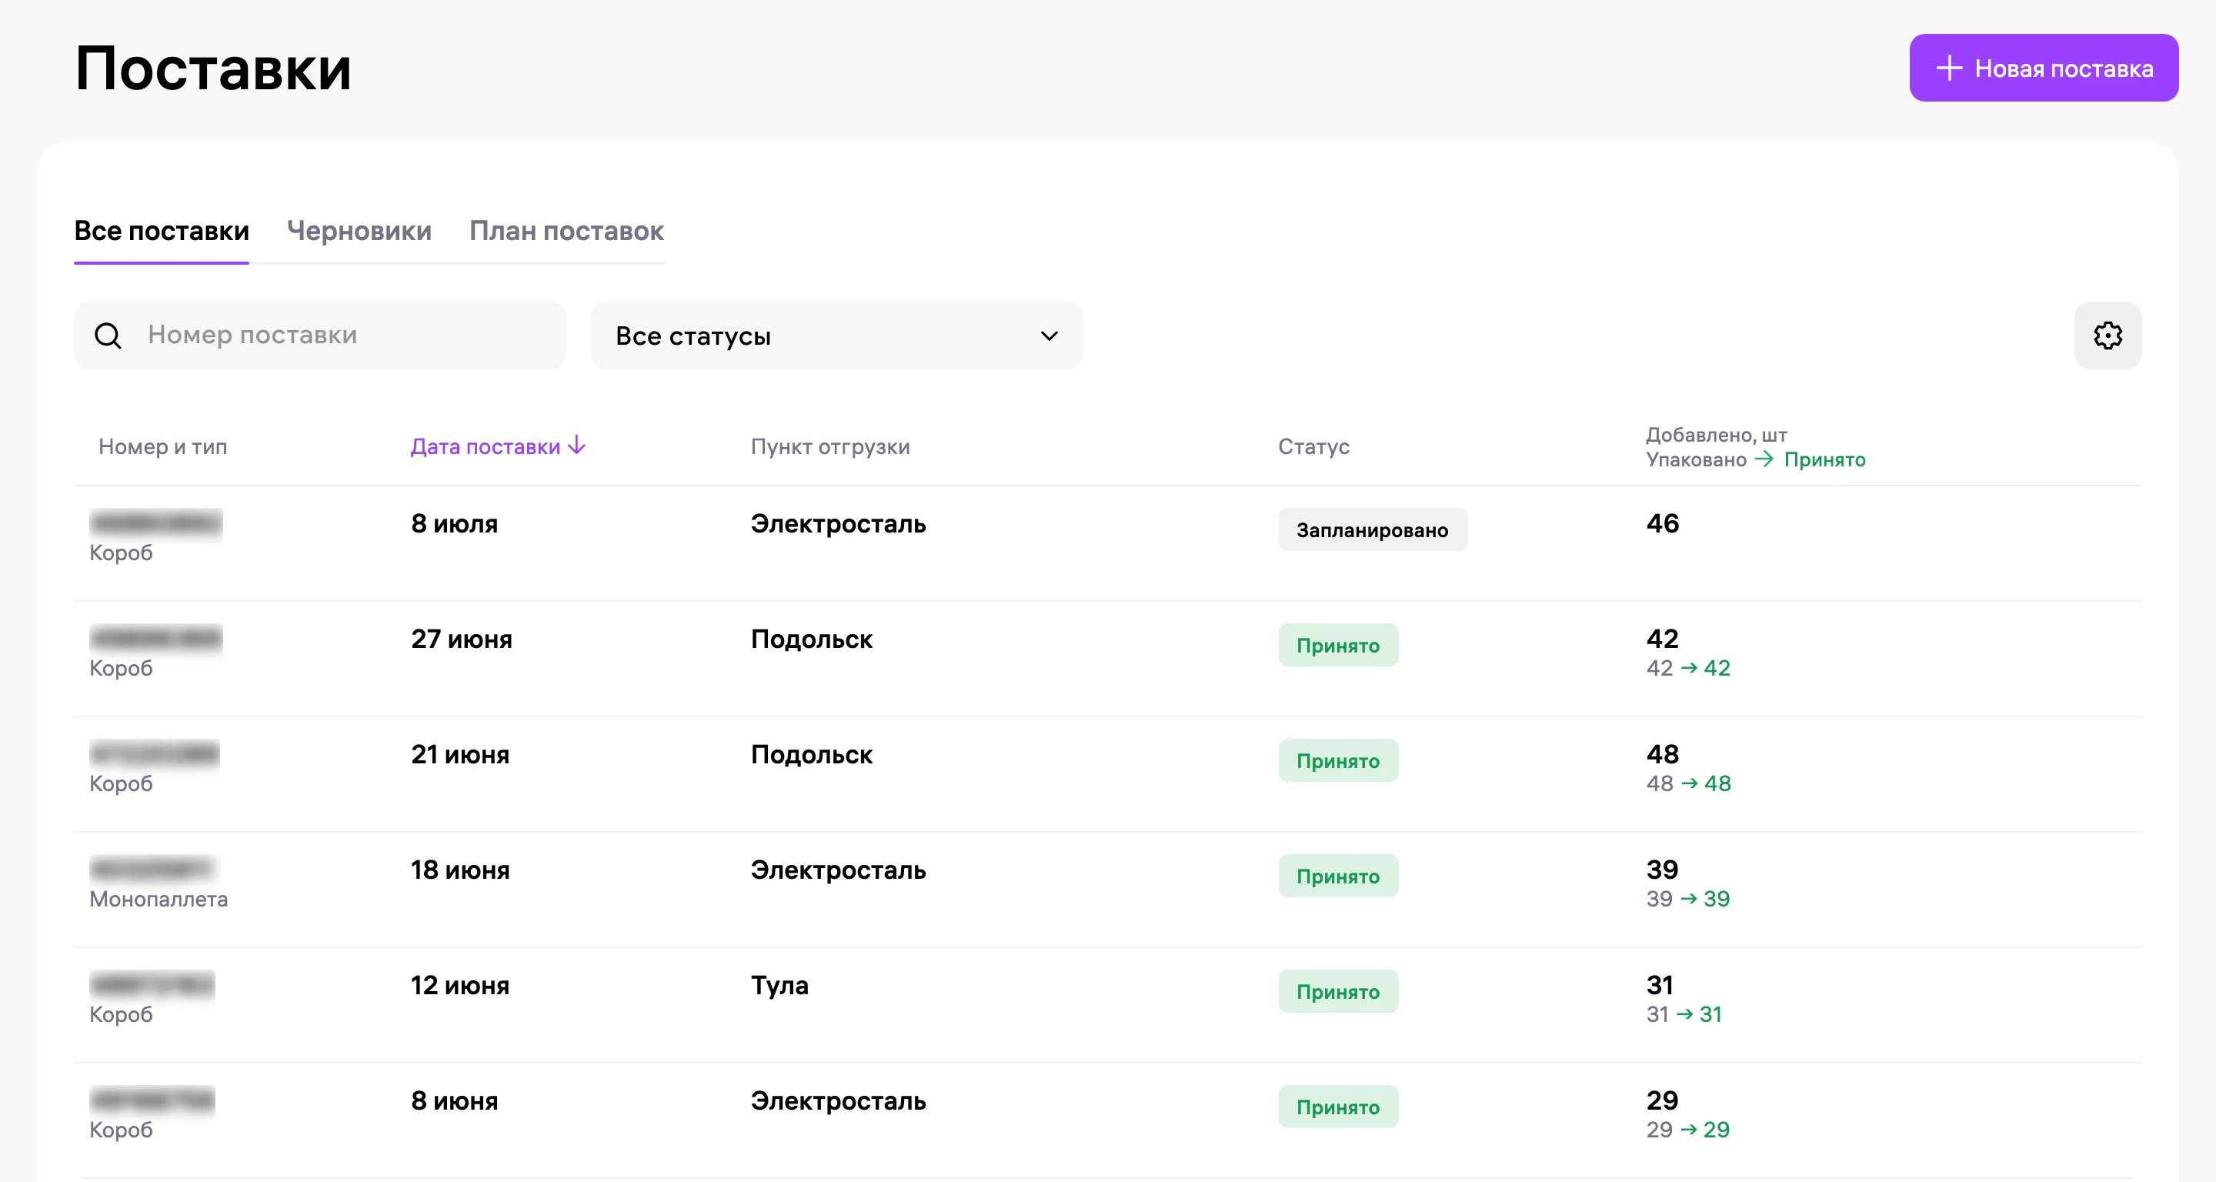
Task: Click the 39 → 39 packed-accepted value
Action: click(x=1688, y=898)
